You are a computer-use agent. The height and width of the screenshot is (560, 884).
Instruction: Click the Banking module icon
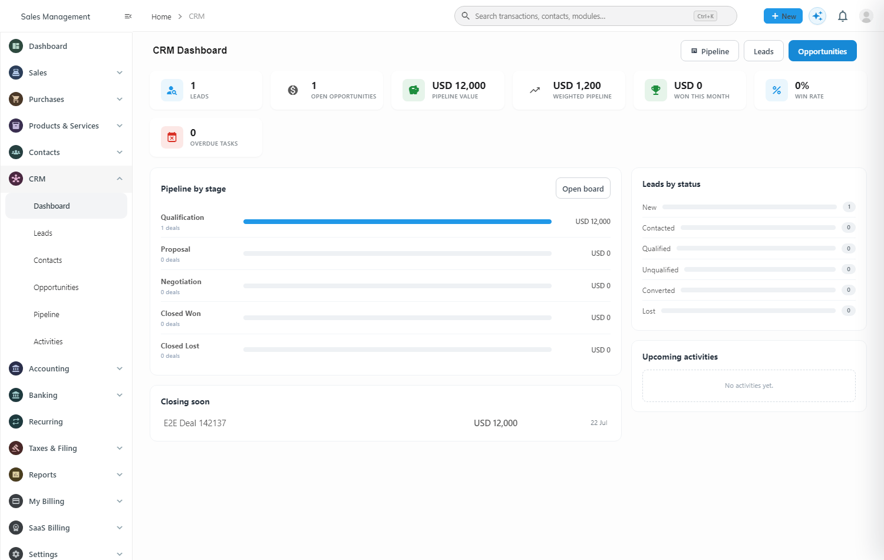16,395
